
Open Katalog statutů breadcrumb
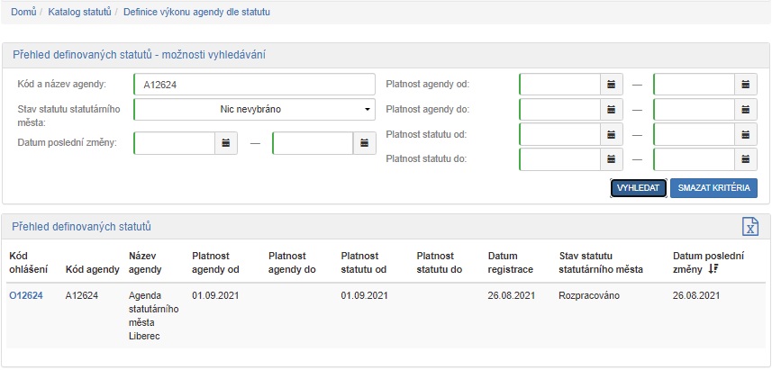(x=80, y=13)
